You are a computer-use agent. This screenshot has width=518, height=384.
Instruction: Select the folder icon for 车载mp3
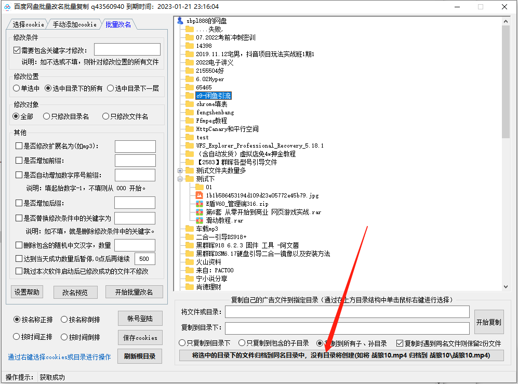click(x=189, y=228)
